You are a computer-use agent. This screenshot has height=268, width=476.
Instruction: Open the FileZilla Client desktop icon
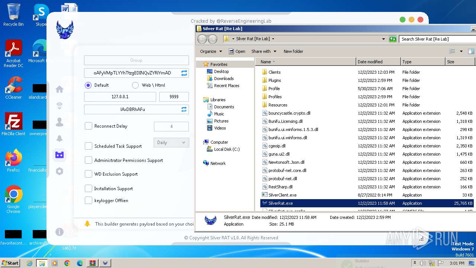coord(13,124)
